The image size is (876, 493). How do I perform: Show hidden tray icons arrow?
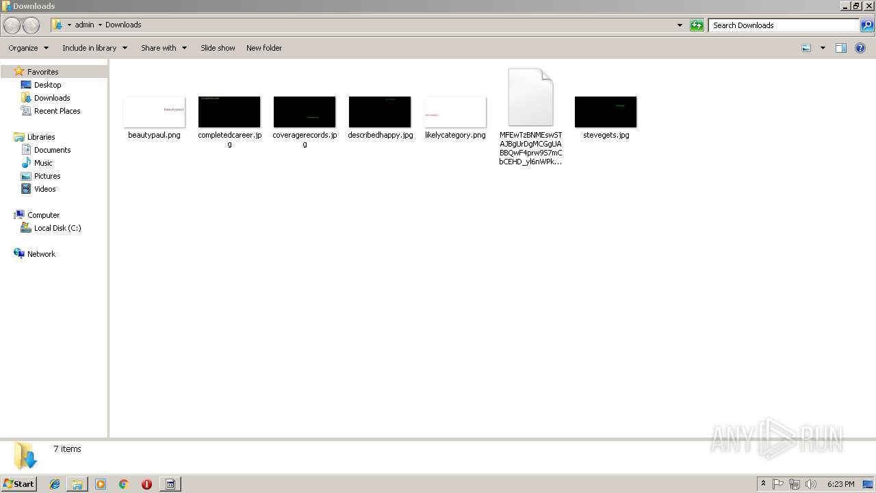pyautogui.click(x=763, y=484)
